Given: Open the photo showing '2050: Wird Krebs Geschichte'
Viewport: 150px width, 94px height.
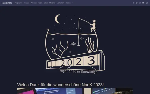Looking at the screenshot, I should coord(75,91).
